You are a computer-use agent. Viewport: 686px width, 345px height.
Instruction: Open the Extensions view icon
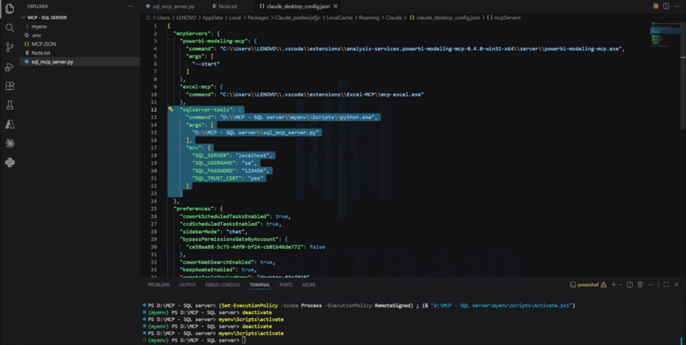coord(9,86)
